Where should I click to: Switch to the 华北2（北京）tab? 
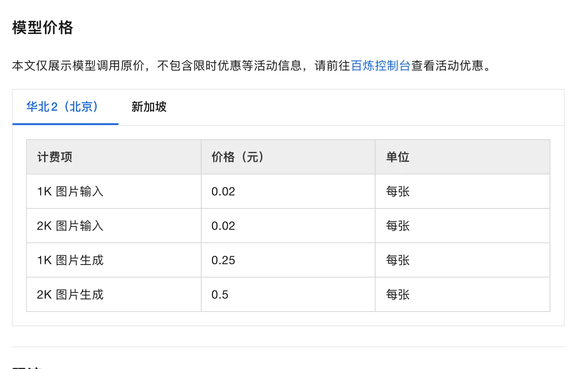click(66, 107)
